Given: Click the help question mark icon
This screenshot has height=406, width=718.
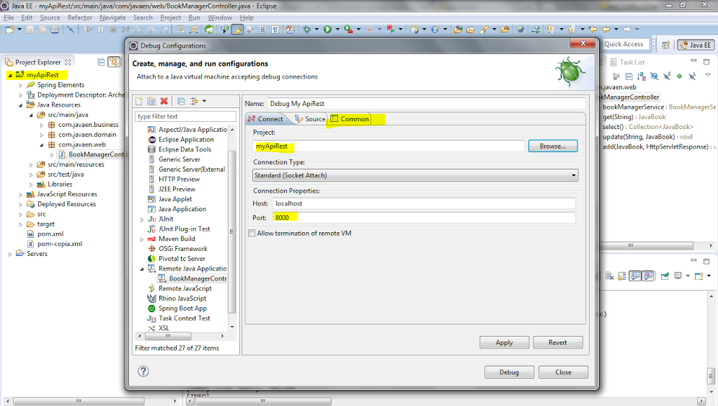Looking at the screenshot, I should pyautogui.click(x=143, y=371).
